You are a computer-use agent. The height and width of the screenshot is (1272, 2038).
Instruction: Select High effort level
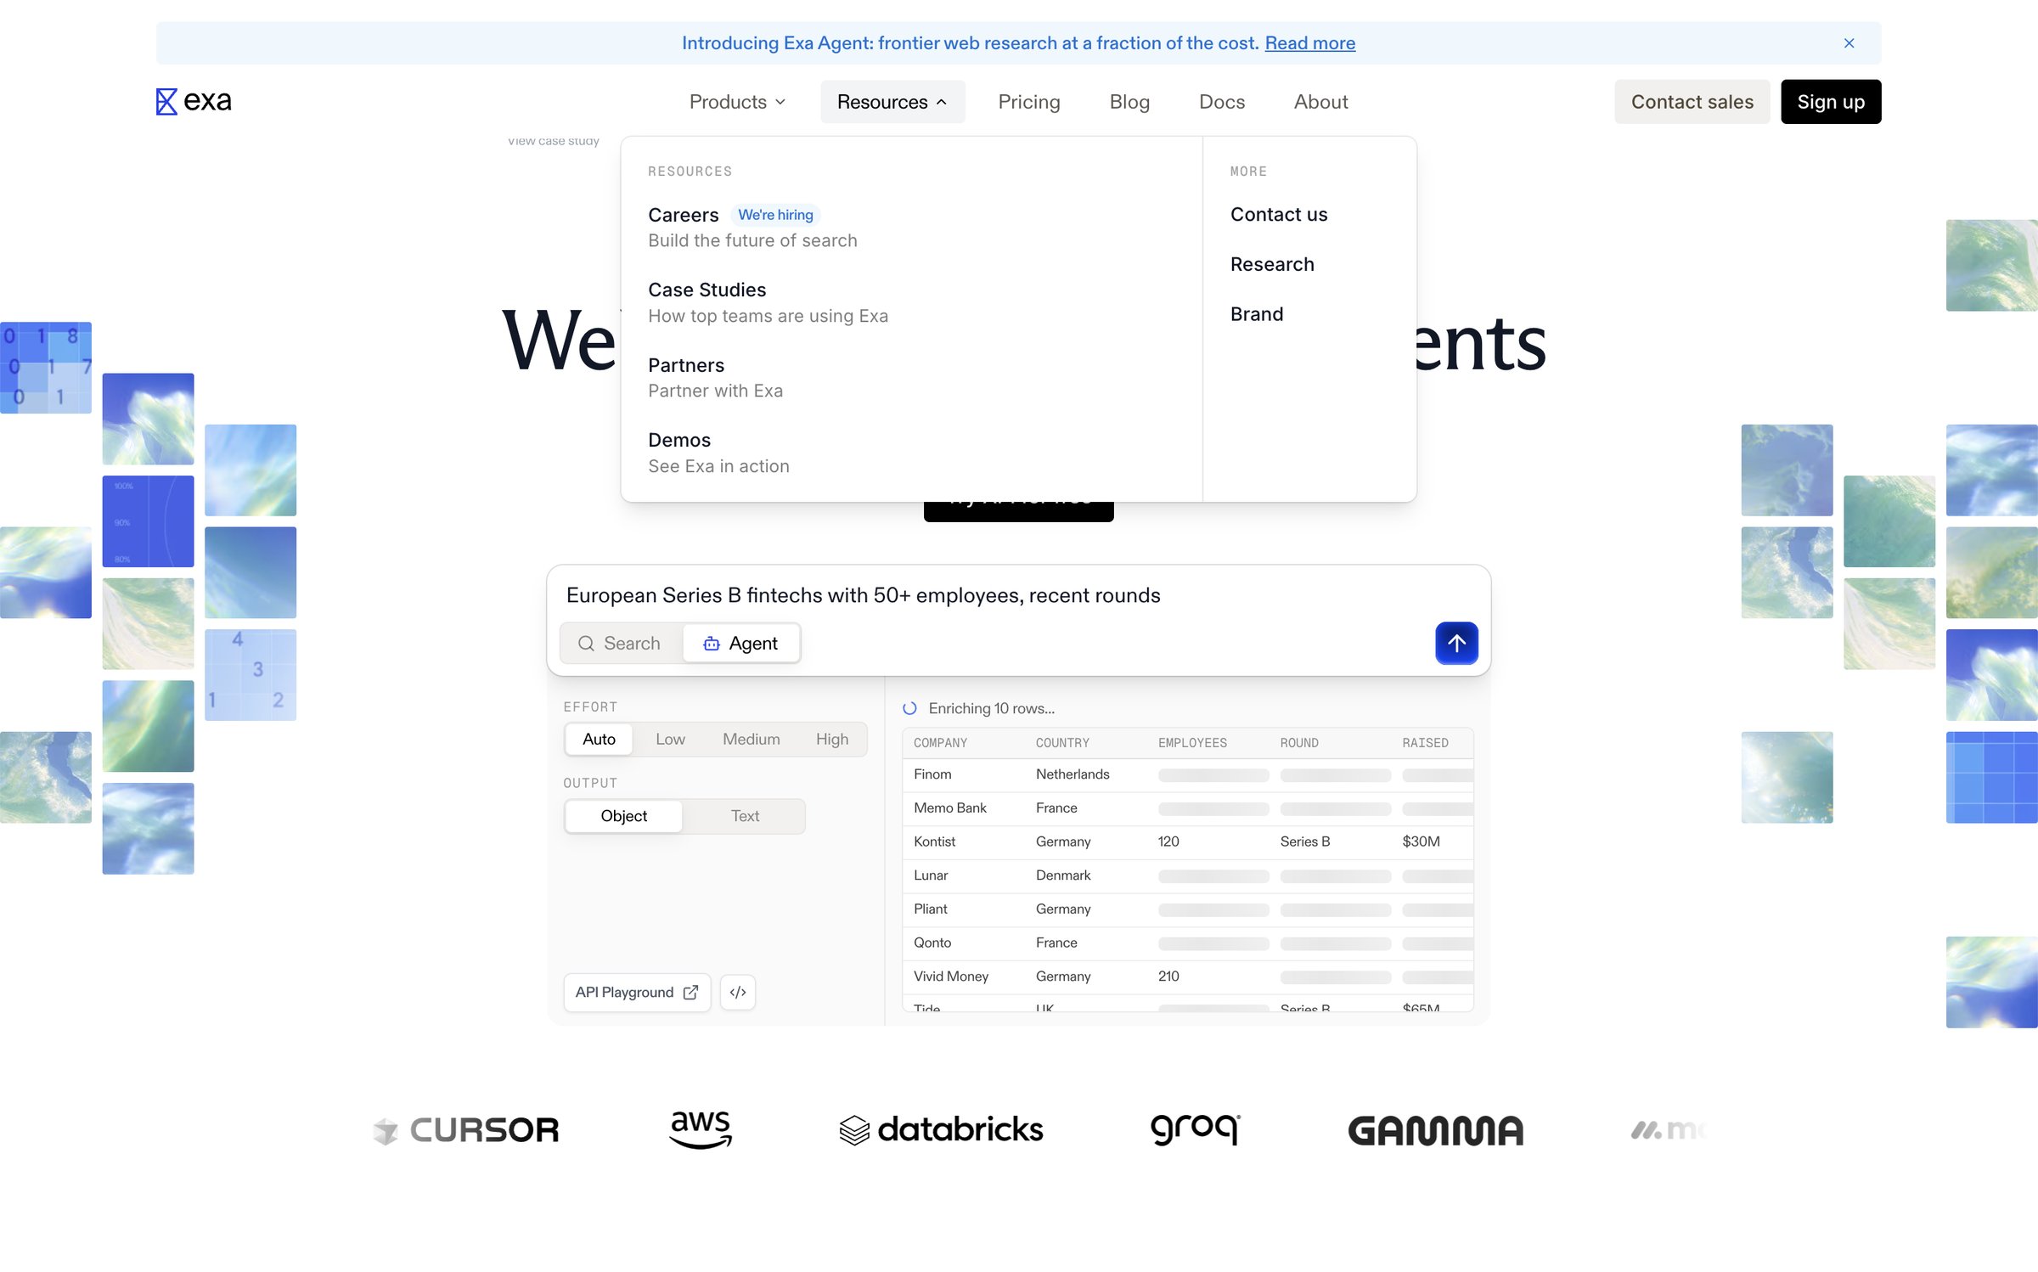(x=831, y=740)
